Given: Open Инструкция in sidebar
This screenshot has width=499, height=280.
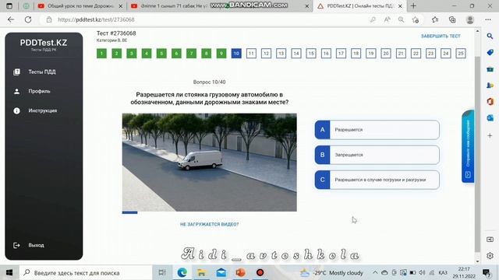Looking at the screenshot, I should [43, 110].
